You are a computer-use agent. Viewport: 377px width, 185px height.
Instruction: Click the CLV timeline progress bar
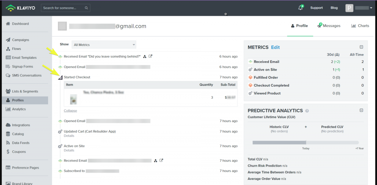[x=306, y=143]
